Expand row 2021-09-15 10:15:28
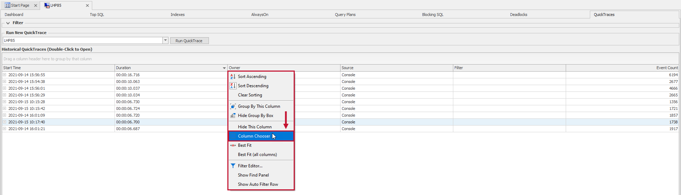This screenshot has height=195, width=681. 4,102
